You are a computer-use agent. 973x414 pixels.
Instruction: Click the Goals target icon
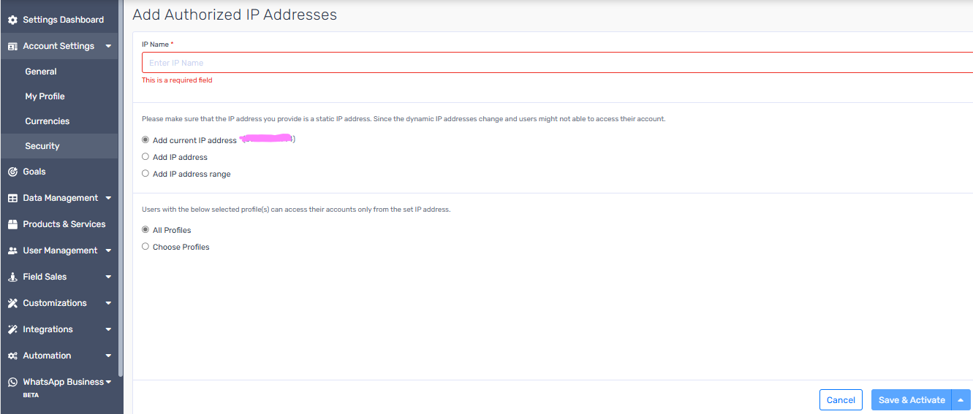12,172
